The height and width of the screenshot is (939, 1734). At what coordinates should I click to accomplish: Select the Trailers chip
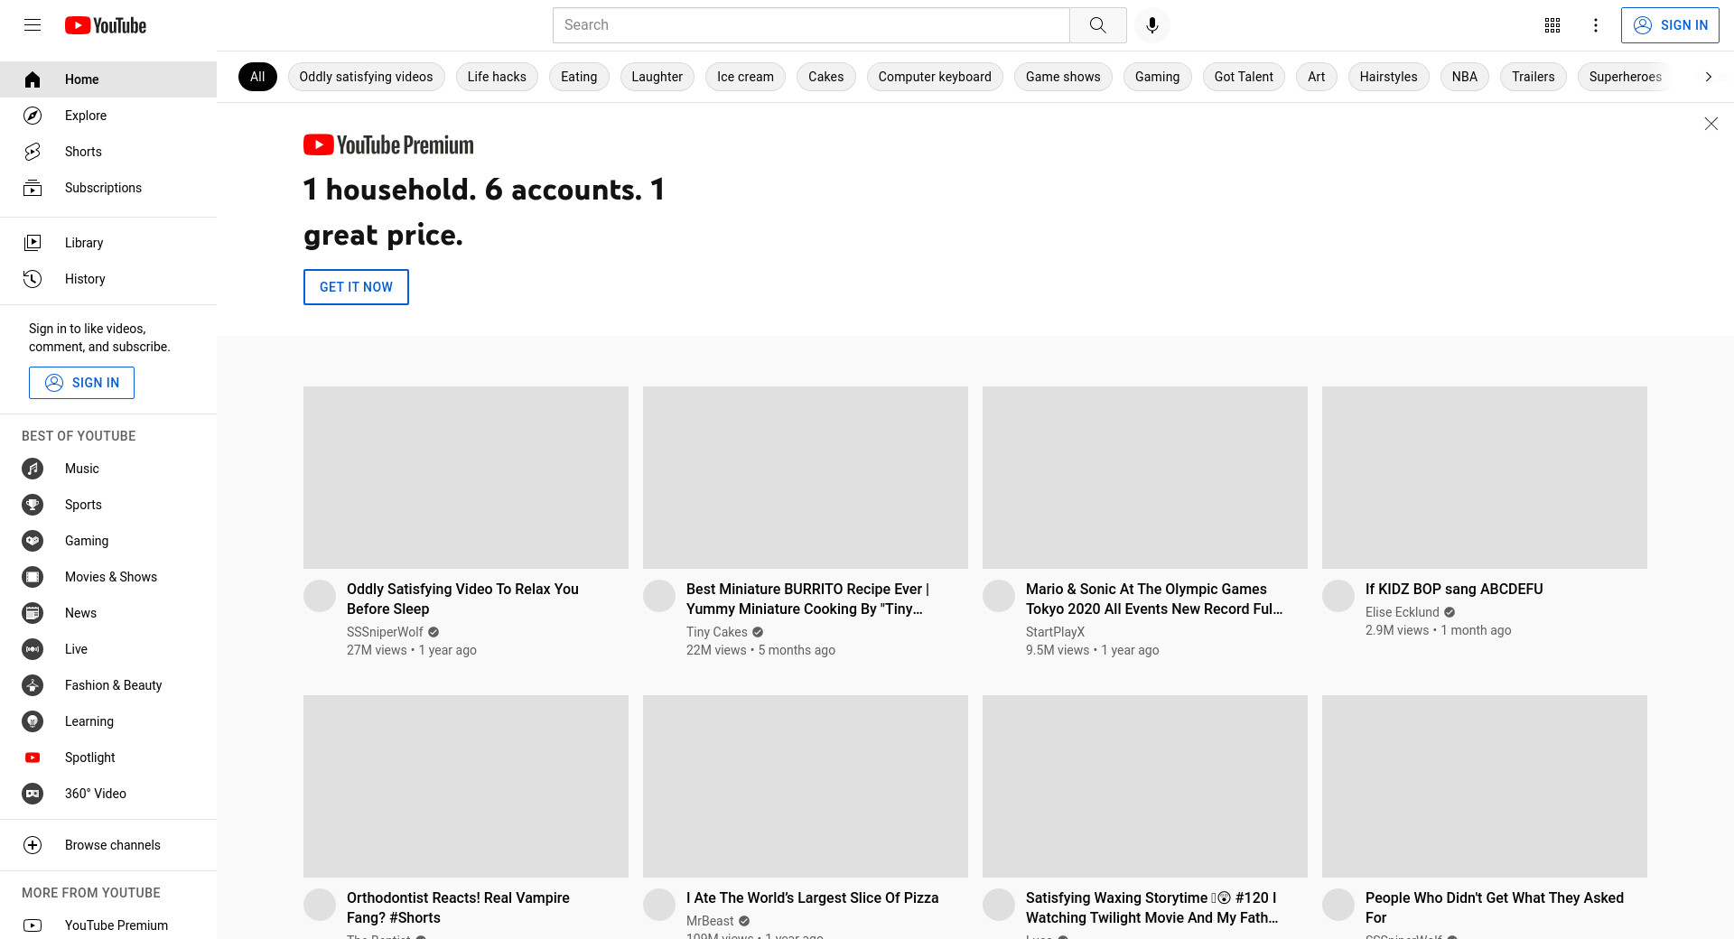(x=1534, y=77)
